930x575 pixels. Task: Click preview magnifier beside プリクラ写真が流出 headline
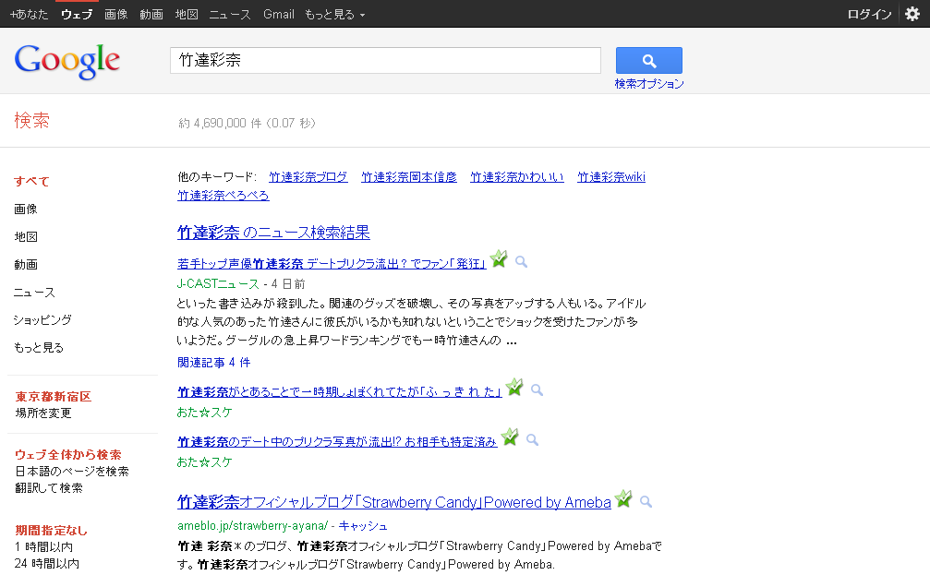click(x=532, y=440)
